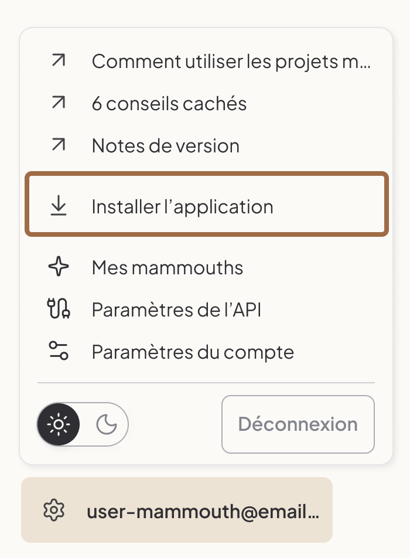Select the sparkle icon for Mes mammouths
Image resolution: width=410 pixels, height=558 pixels.
pos(58,267)
